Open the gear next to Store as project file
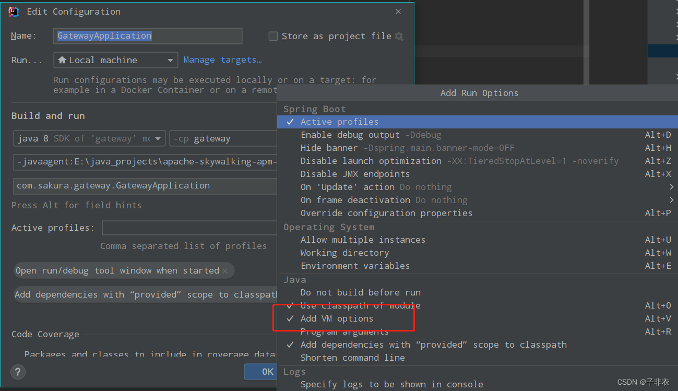Image resolution: width=678 pixels, height=391 pixels. 399,36
